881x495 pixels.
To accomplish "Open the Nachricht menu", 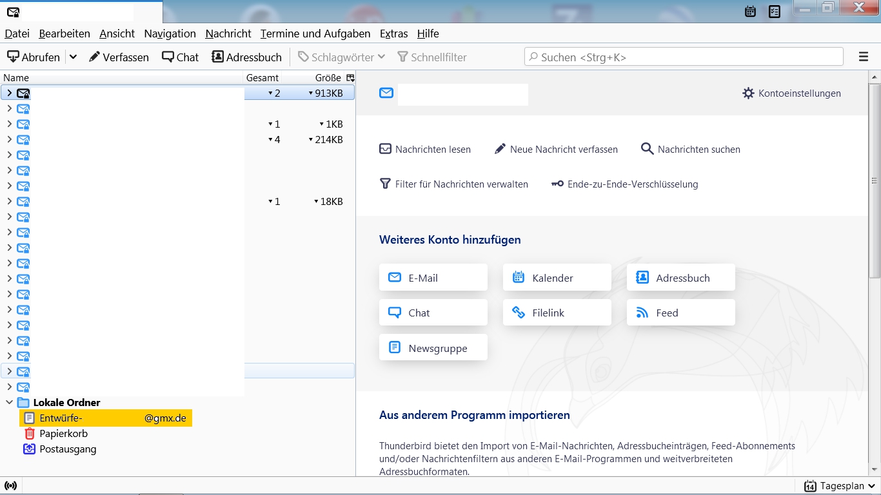I will click(x=228, y=34).
